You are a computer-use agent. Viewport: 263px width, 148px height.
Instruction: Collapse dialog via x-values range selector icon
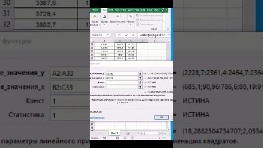coord(140,78)
